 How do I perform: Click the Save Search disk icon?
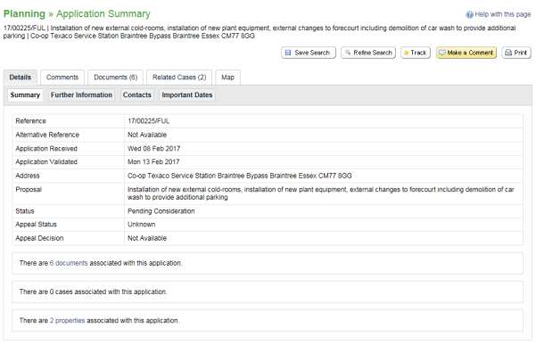[288, 53]
